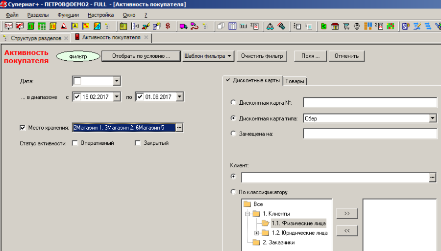This screenshot has width=441, height=251.
Task: Select the Дисконтная карта № radio button
Action: 233,102
